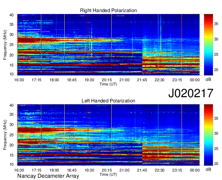Click the "21:45" time tick on lower plot
Image resolution: width=222 pixels, height=180 pixels.
pos(142,170)
